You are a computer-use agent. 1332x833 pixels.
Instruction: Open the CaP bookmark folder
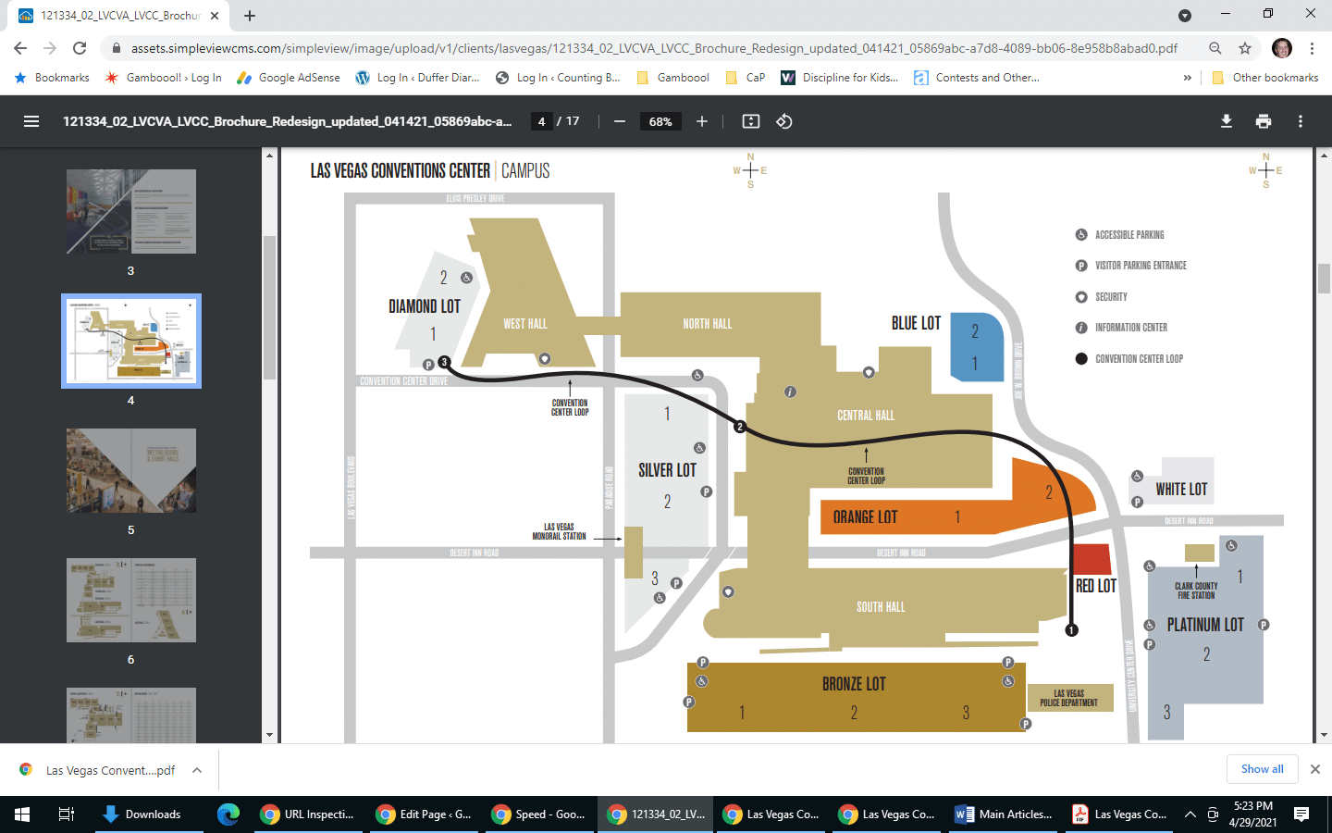coord(746,78)
